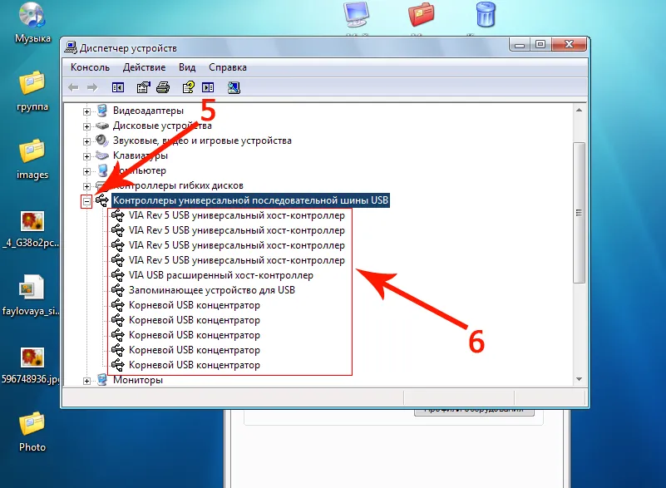Select fourth VIA Rev 5 USB host controller
This screenshot has width=666, height=488.
237,260
